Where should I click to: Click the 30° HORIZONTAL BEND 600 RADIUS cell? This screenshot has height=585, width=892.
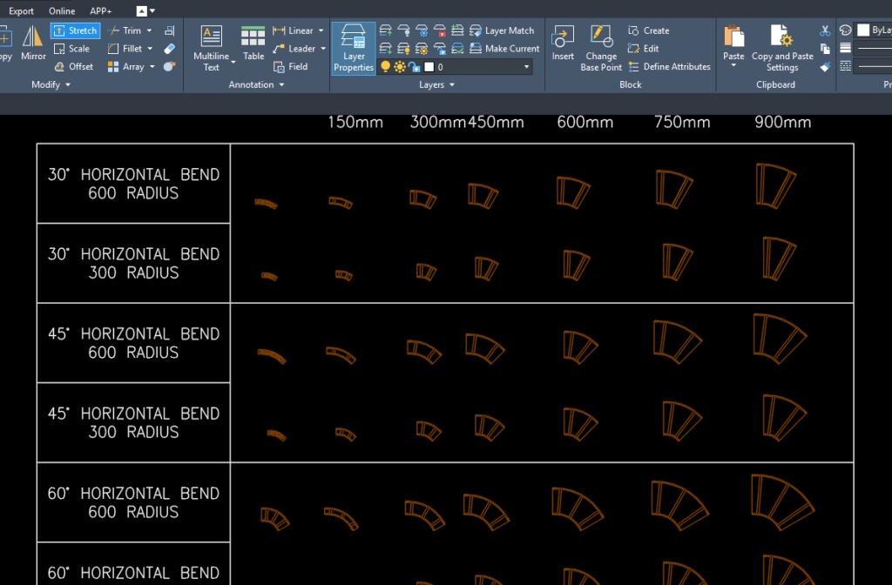pyautogui.click(x=132, y=183)
